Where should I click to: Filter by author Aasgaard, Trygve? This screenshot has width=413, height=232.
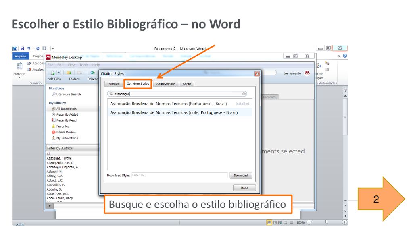coord(59,158)
